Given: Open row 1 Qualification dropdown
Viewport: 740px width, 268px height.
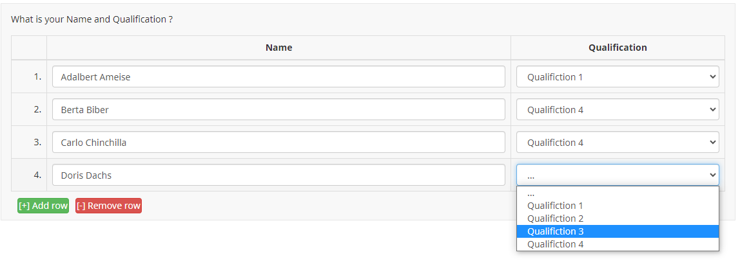Looking at the screenshot, I should click(618, 76).
